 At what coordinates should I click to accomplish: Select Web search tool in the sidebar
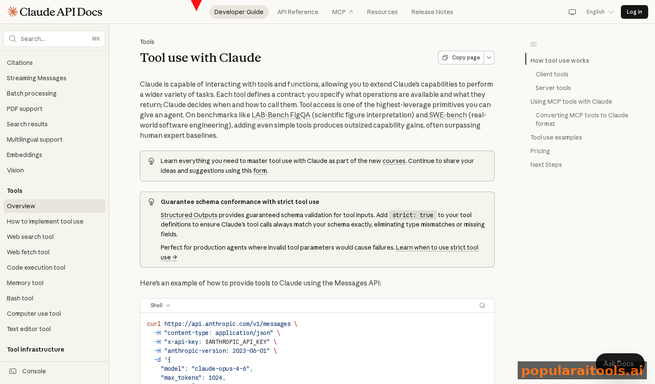pyautogui.click(x=30, y=237)
